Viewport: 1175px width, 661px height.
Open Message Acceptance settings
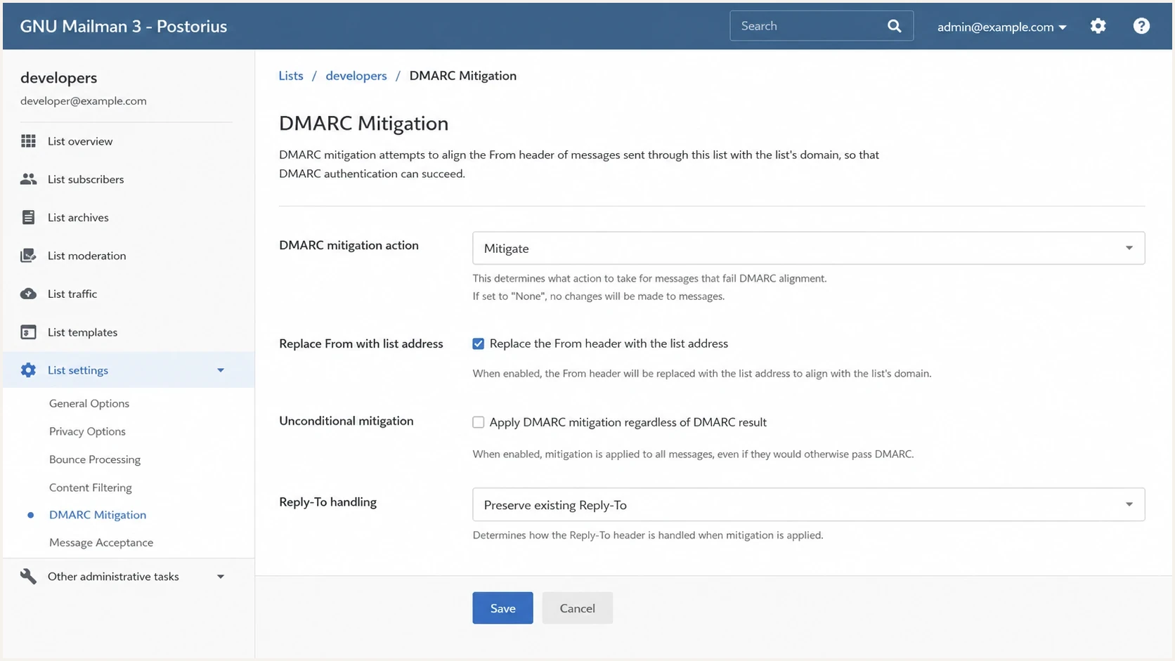tap(101, 542)
